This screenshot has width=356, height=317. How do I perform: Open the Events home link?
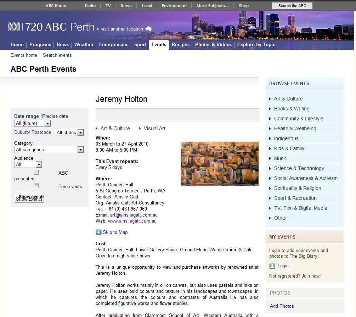click(24, 55)
